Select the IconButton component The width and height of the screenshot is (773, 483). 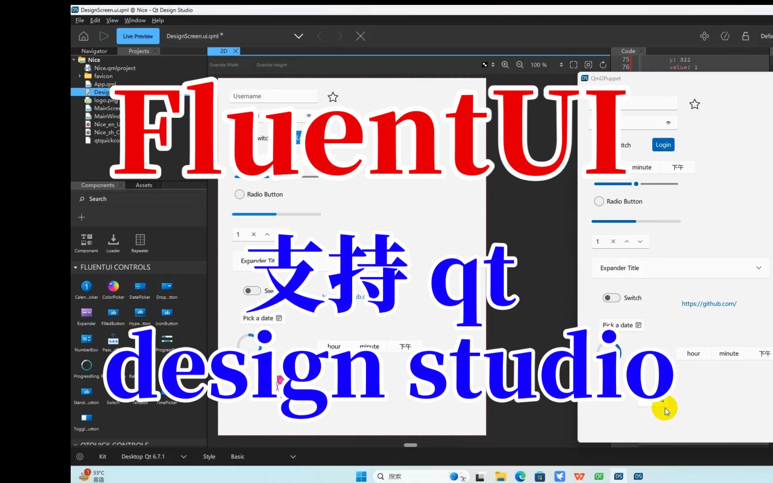coord(167,316)
